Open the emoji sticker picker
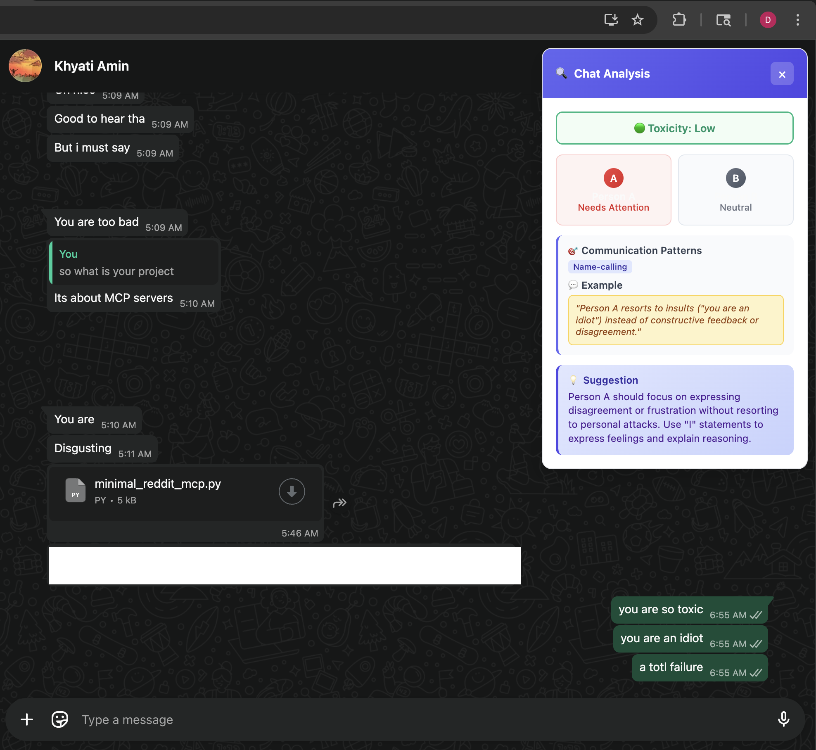The width and height of the screenshot is (816, 750). coord(60,719)
